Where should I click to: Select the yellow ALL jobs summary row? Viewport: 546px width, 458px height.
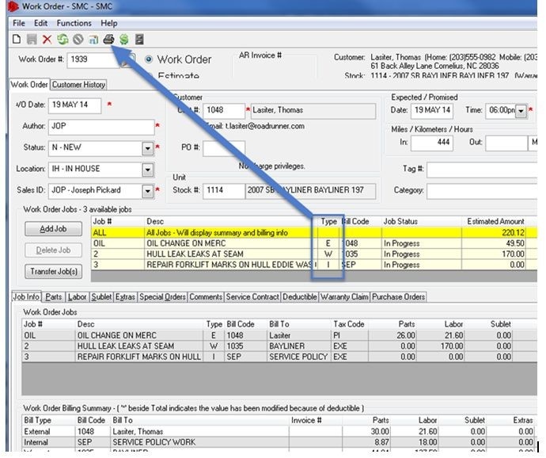pos(314,233)
